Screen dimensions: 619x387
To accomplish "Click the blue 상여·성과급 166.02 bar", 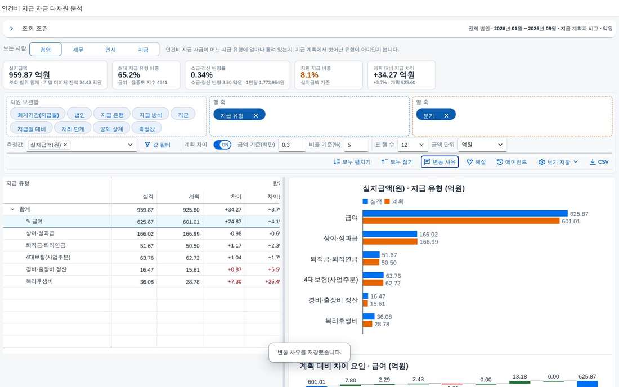I will (x=389, y=234).
